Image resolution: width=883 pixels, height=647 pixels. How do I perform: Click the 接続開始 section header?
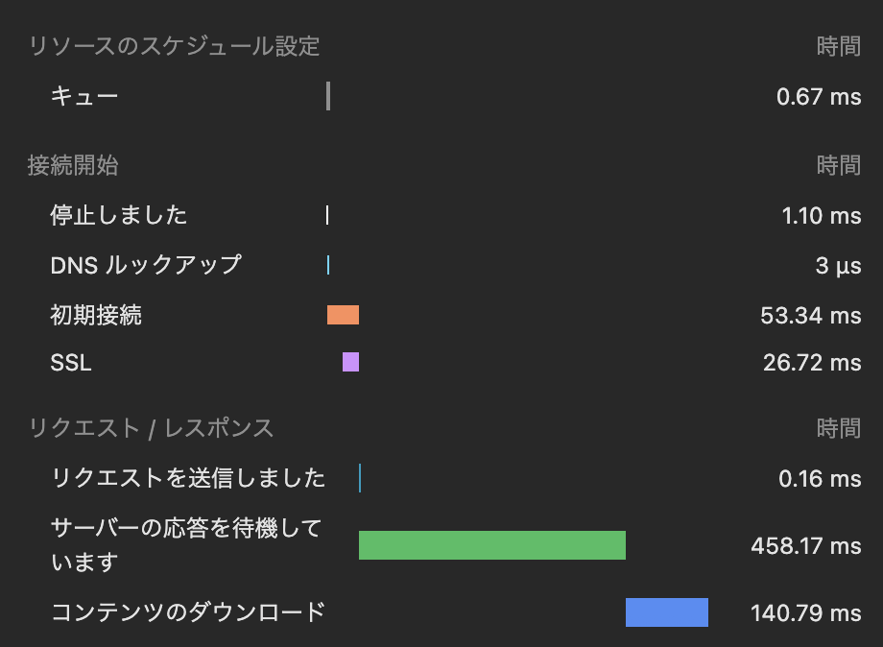point(73,165)
